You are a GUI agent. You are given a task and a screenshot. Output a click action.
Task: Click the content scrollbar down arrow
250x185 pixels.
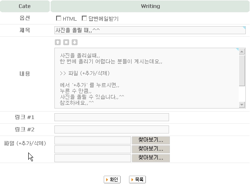(242, 105)
